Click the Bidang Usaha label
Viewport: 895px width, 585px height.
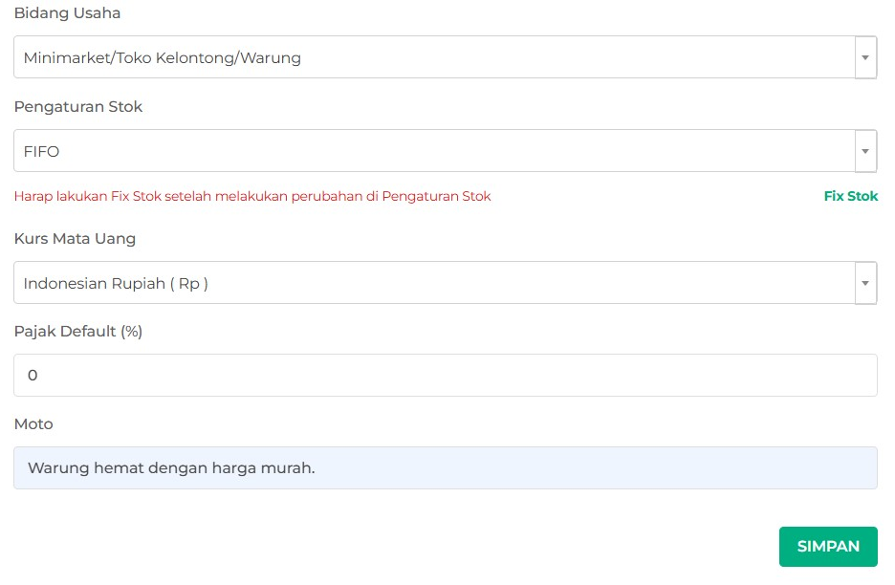(x=67, y=13)
